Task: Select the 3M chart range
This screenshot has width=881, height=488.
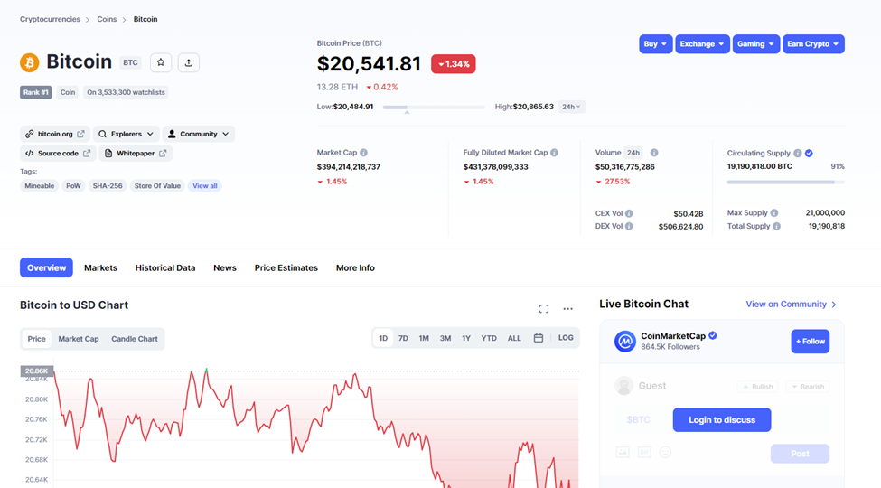Action: point(445,338)
